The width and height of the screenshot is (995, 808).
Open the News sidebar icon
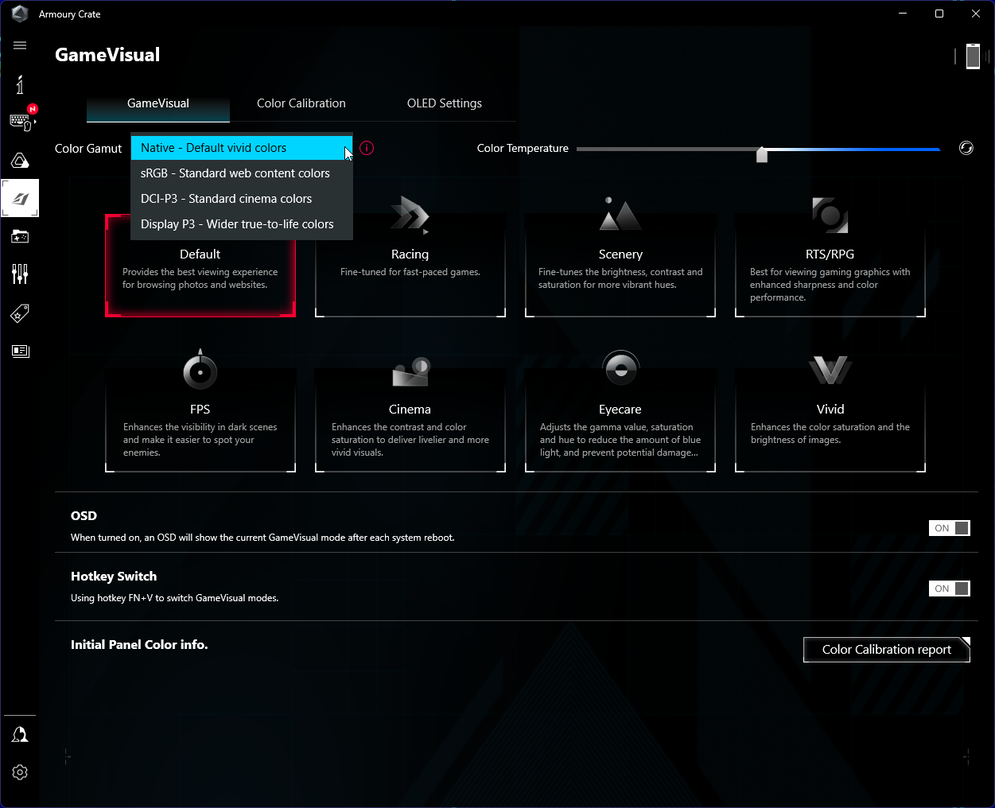(x=20, y=351)
